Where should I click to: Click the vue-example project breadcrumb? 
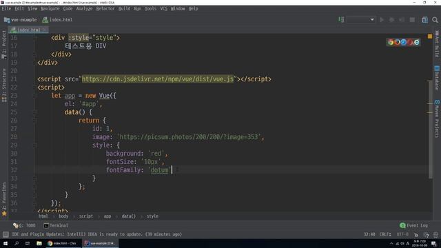(21, 20)
